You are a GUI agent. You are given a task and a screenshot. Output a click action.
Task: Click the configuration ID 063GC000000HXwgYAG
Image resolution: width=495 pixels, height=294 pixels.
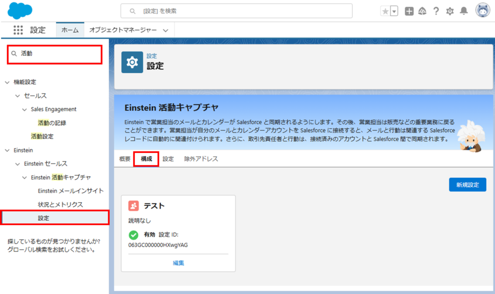pos(158,245)
